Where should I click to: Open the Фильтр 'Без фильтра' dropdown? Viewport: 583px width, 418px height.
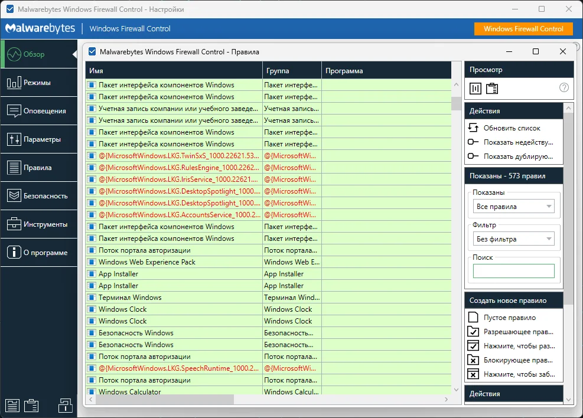(x=514, y=239)
